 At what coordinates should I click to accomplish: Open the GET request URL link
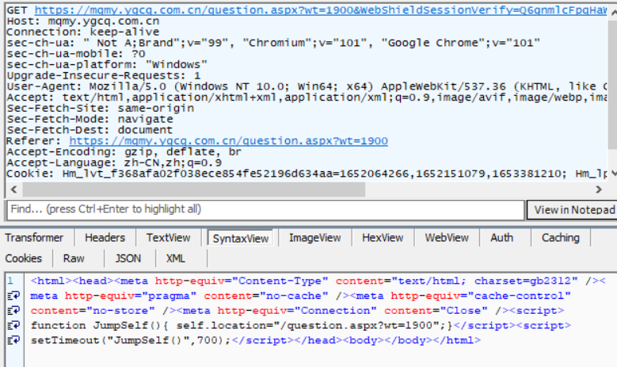click(x=321, y=10)
